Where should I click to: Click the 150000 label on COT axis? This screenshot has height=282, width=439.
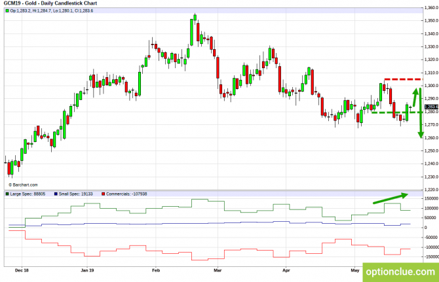tap(431, 198)
